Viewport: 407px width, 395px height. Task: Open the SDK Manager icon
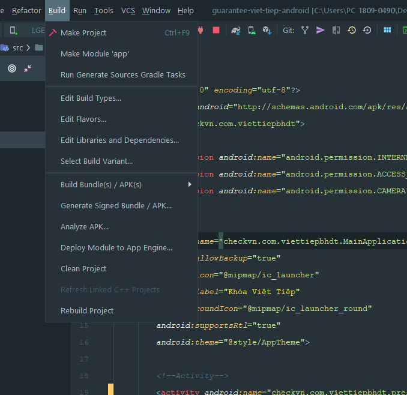(267, 30)
